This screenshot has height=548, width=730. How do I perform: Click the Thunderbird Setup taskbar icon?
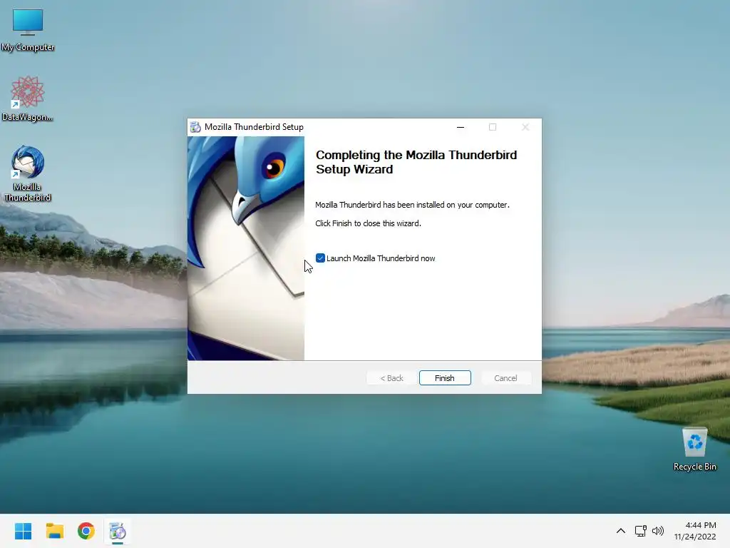point(118,531)
